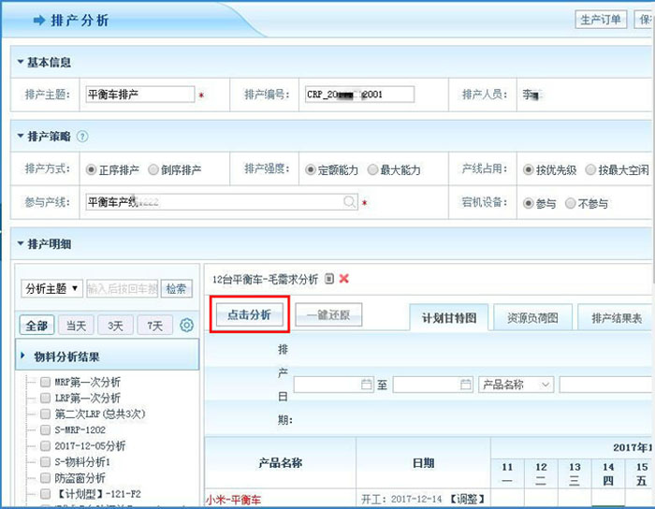Click the 生产订单 button
The height and width of the screenshot is (509, 655).
(x=601, y=20)
